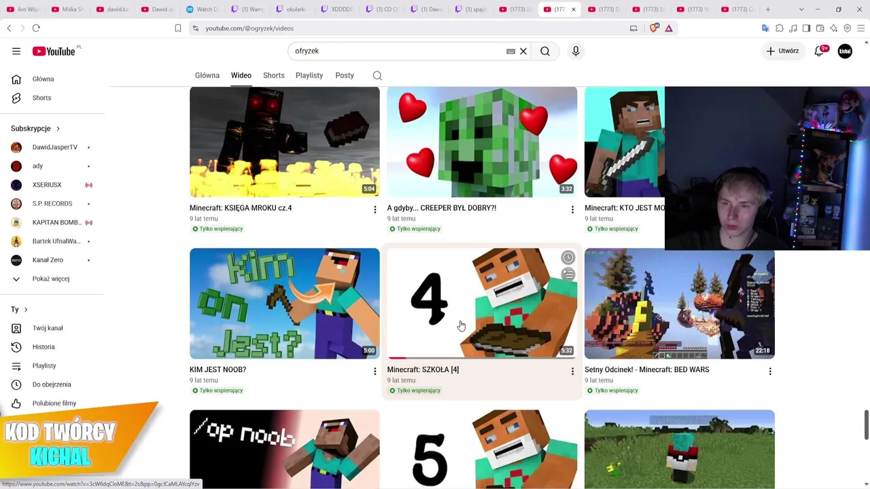870x489 pixels.
Task: Click the Utwórz create button
Action: coord(782,51)
